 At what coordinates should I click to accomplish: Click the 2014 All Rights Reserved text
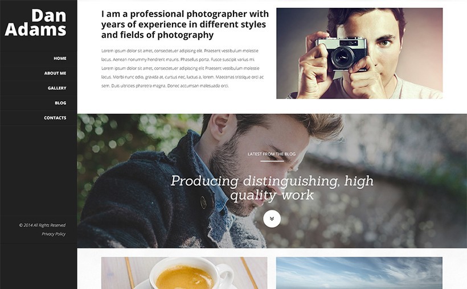(42, 225)
